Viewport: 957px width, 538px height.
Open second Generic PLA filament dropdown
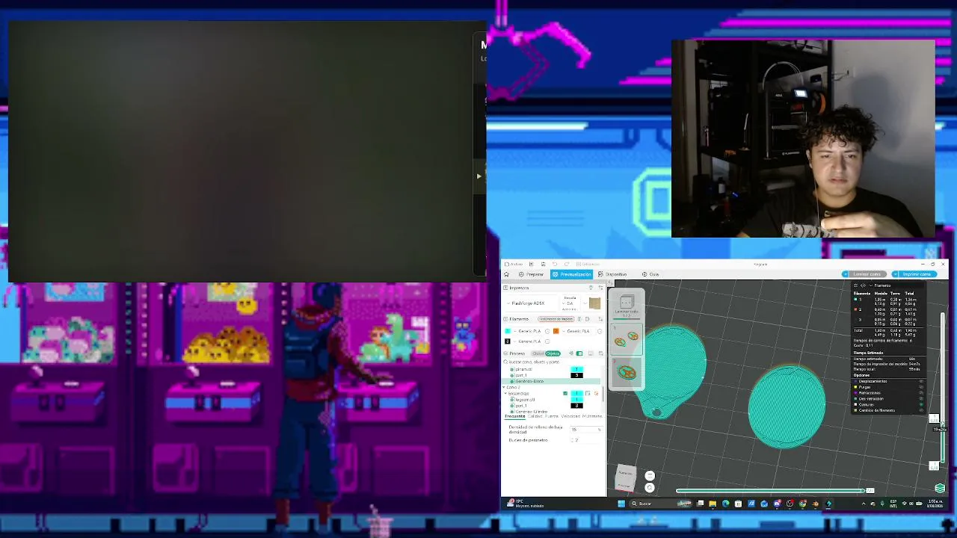click(578, 331)
